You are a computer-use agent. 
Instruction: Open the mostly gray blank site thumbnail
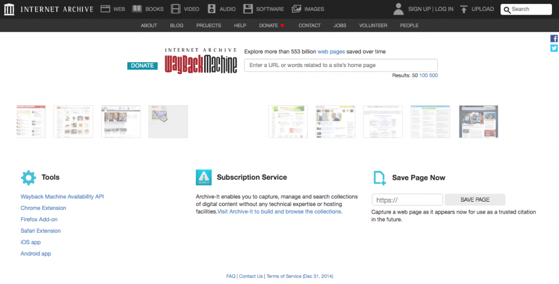click(x=168, y=122)
